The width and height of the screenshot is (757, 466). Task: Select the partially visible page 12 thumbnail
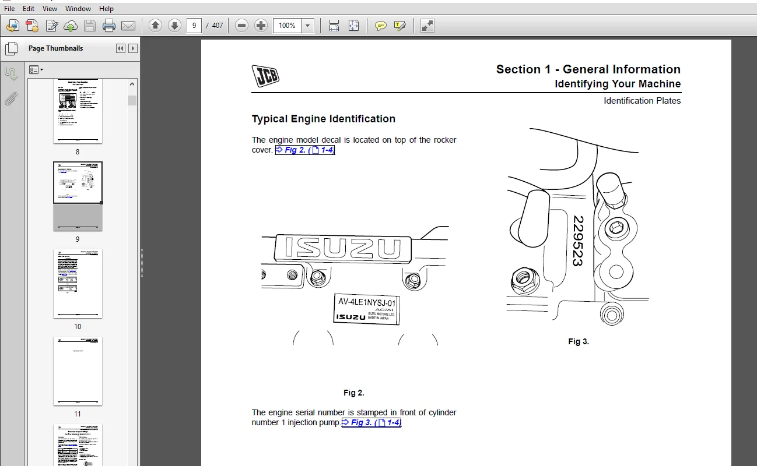click(x=78, y=445)
